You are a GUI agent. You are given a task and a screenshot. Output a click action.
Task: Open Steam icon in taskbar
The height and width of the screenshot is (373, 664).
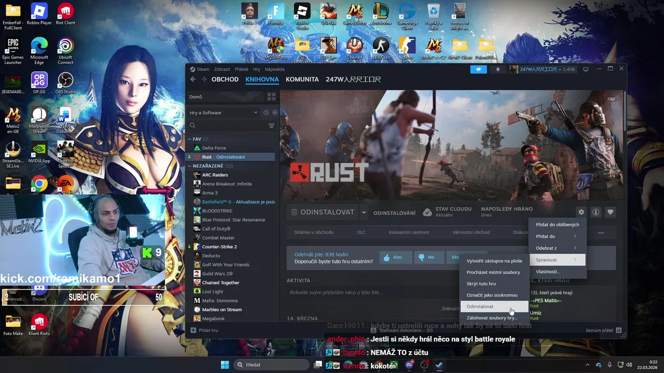(439, 365)
